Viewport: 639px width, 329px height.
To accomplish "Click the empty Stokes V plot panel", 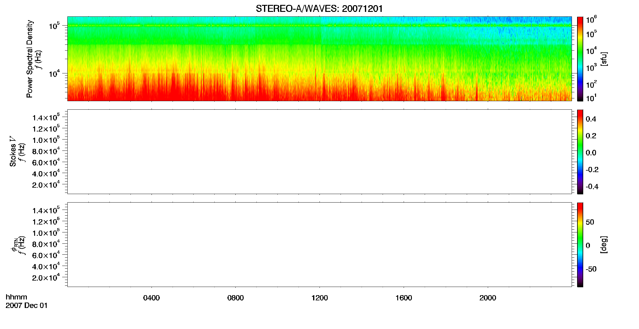I will click(319, 152).
